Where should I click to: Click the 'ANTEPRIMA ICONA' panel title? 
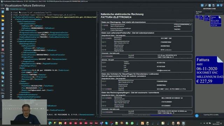(209, 9)
